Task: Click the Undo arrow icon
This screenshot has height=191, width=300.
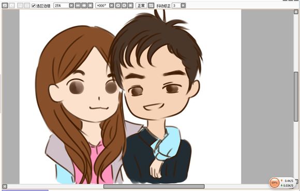Action: point(5,5)
